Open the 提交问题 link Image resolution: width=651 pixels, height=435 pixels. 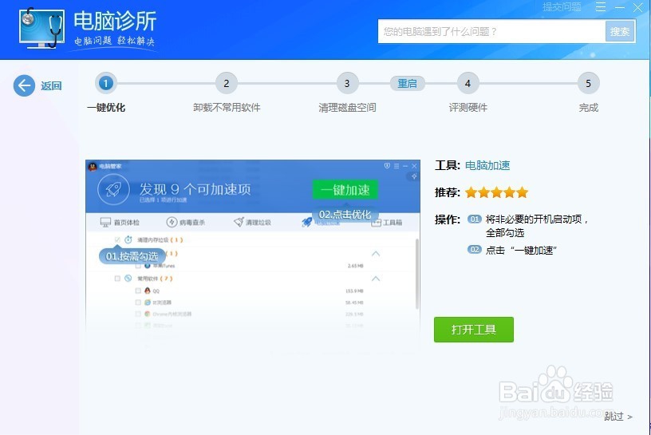pos(562,7)
